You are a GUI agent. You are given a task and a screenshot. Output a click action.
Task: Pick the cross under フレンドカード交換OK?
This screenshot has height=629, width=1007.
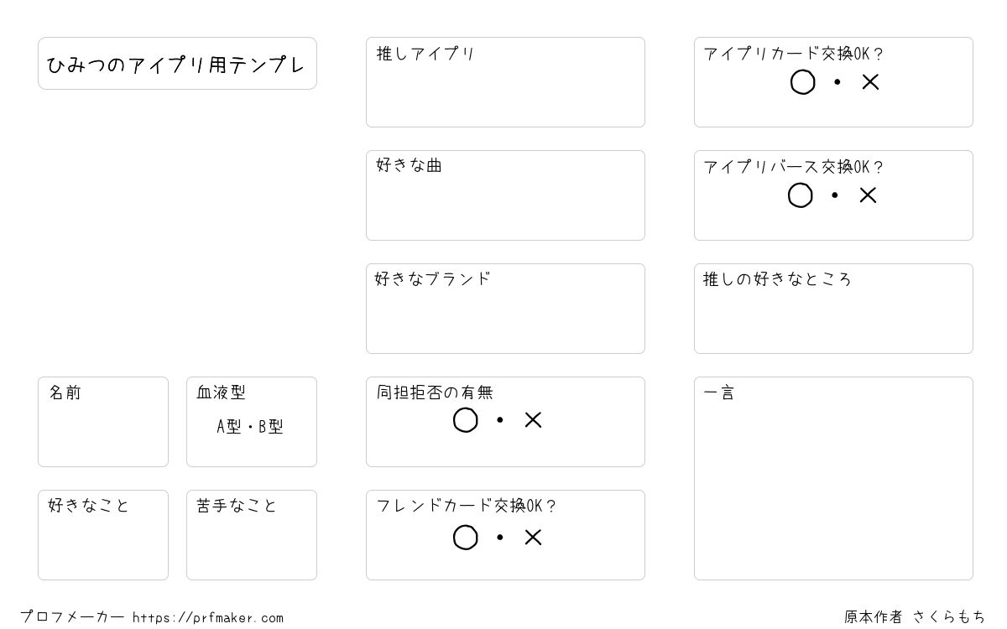[x=534, y=538]
